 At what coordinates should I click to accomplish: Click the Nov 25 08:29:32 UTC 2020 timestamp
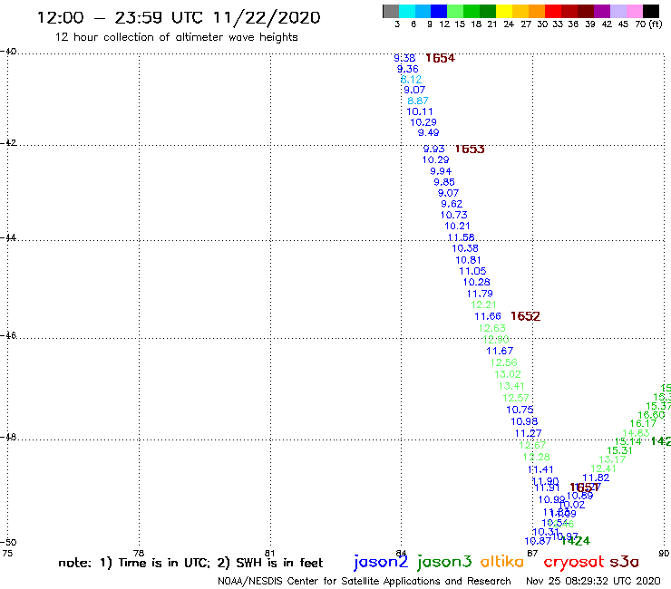click(593, 582)
